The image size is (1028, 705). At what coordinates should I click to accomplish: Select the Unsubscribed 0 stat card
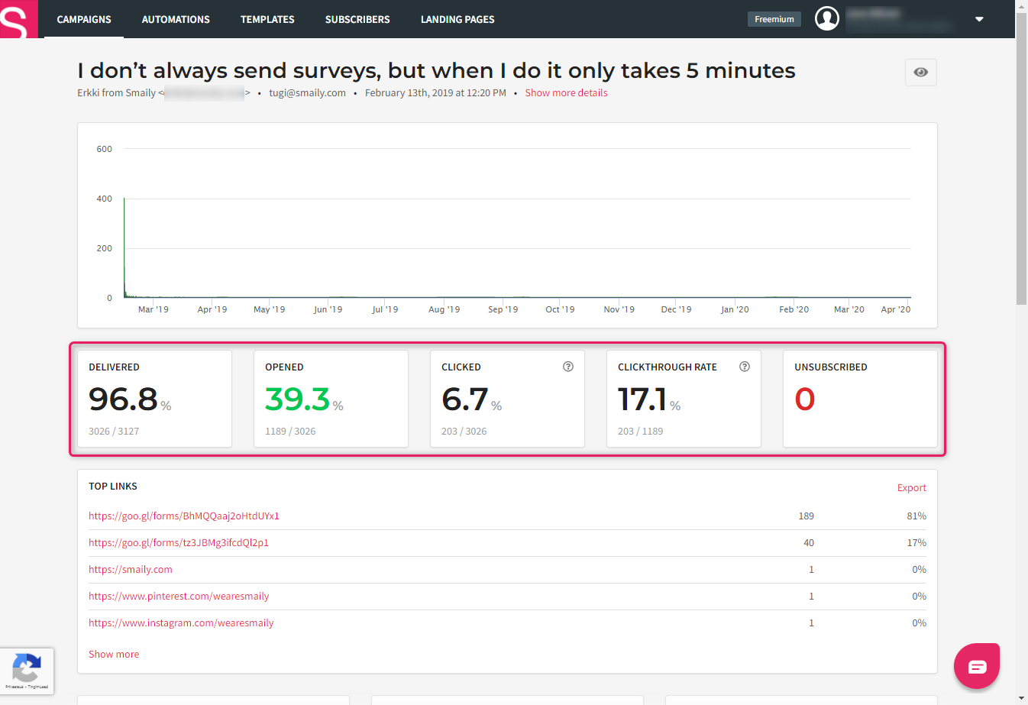pos(860,399)
